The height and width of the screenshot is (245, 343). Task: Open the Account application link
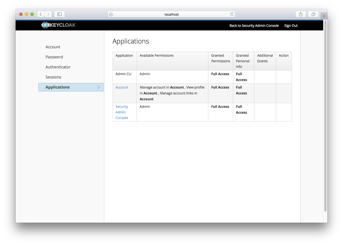coord(122,87)
